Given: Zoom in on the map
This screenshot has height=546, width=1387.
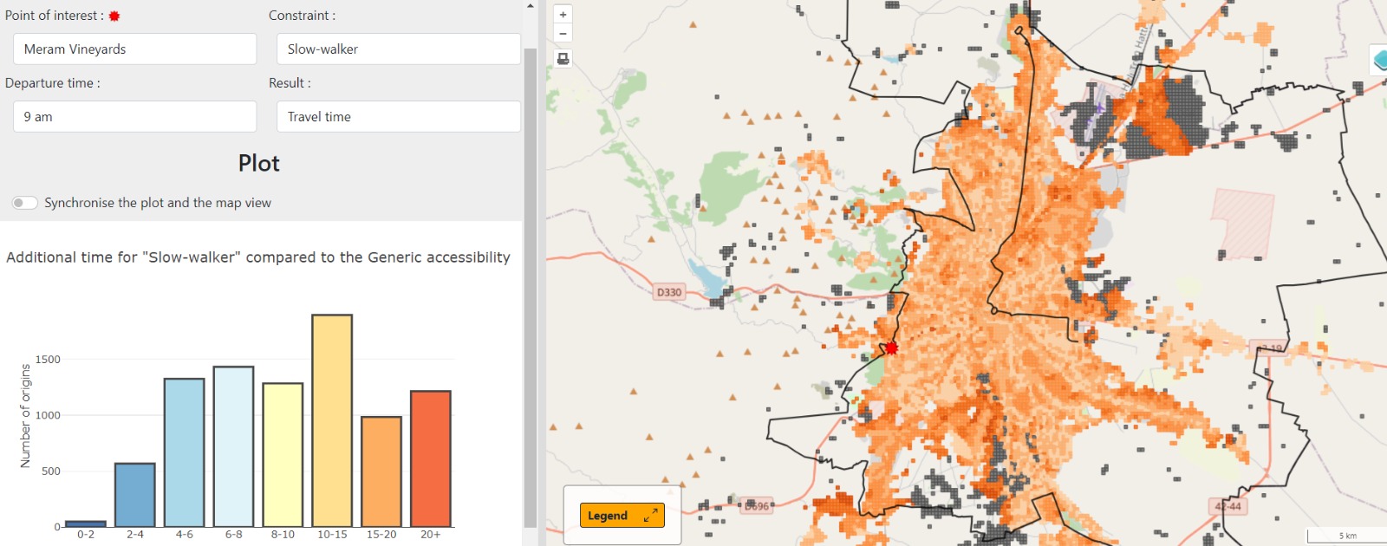Looking at the screenshot, I should (563, 15).
